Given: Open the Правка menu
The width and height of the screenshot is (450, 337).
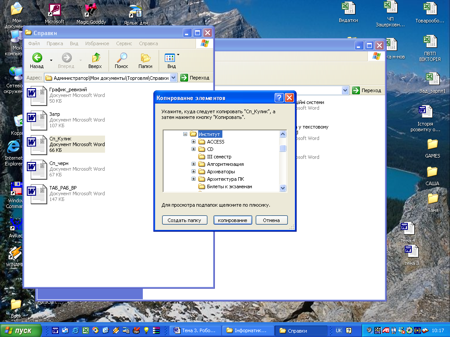Looking at the screenshot, I should click(54, 43).
